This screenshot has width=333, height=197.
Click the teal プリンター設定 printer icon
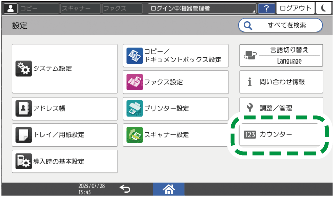coord(134,108)
